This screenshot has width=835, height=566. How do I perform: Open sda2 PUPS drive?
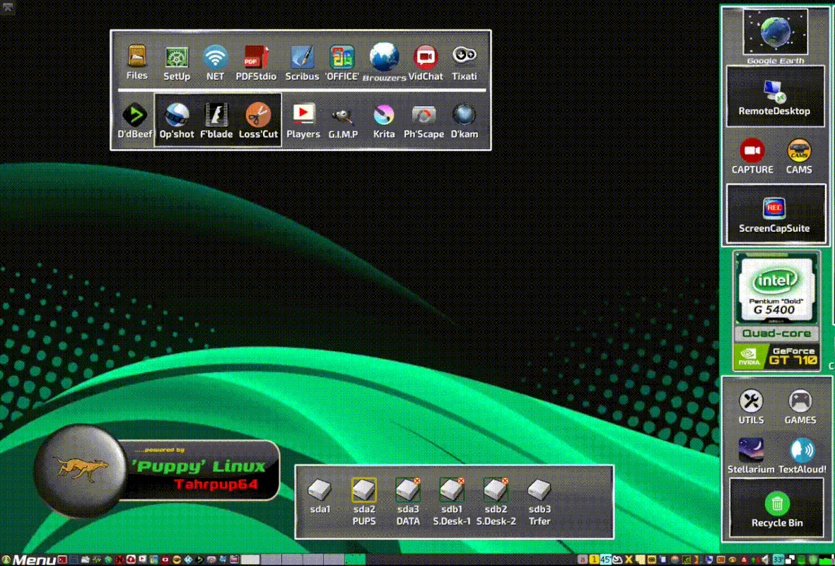[x=364, y=490]
